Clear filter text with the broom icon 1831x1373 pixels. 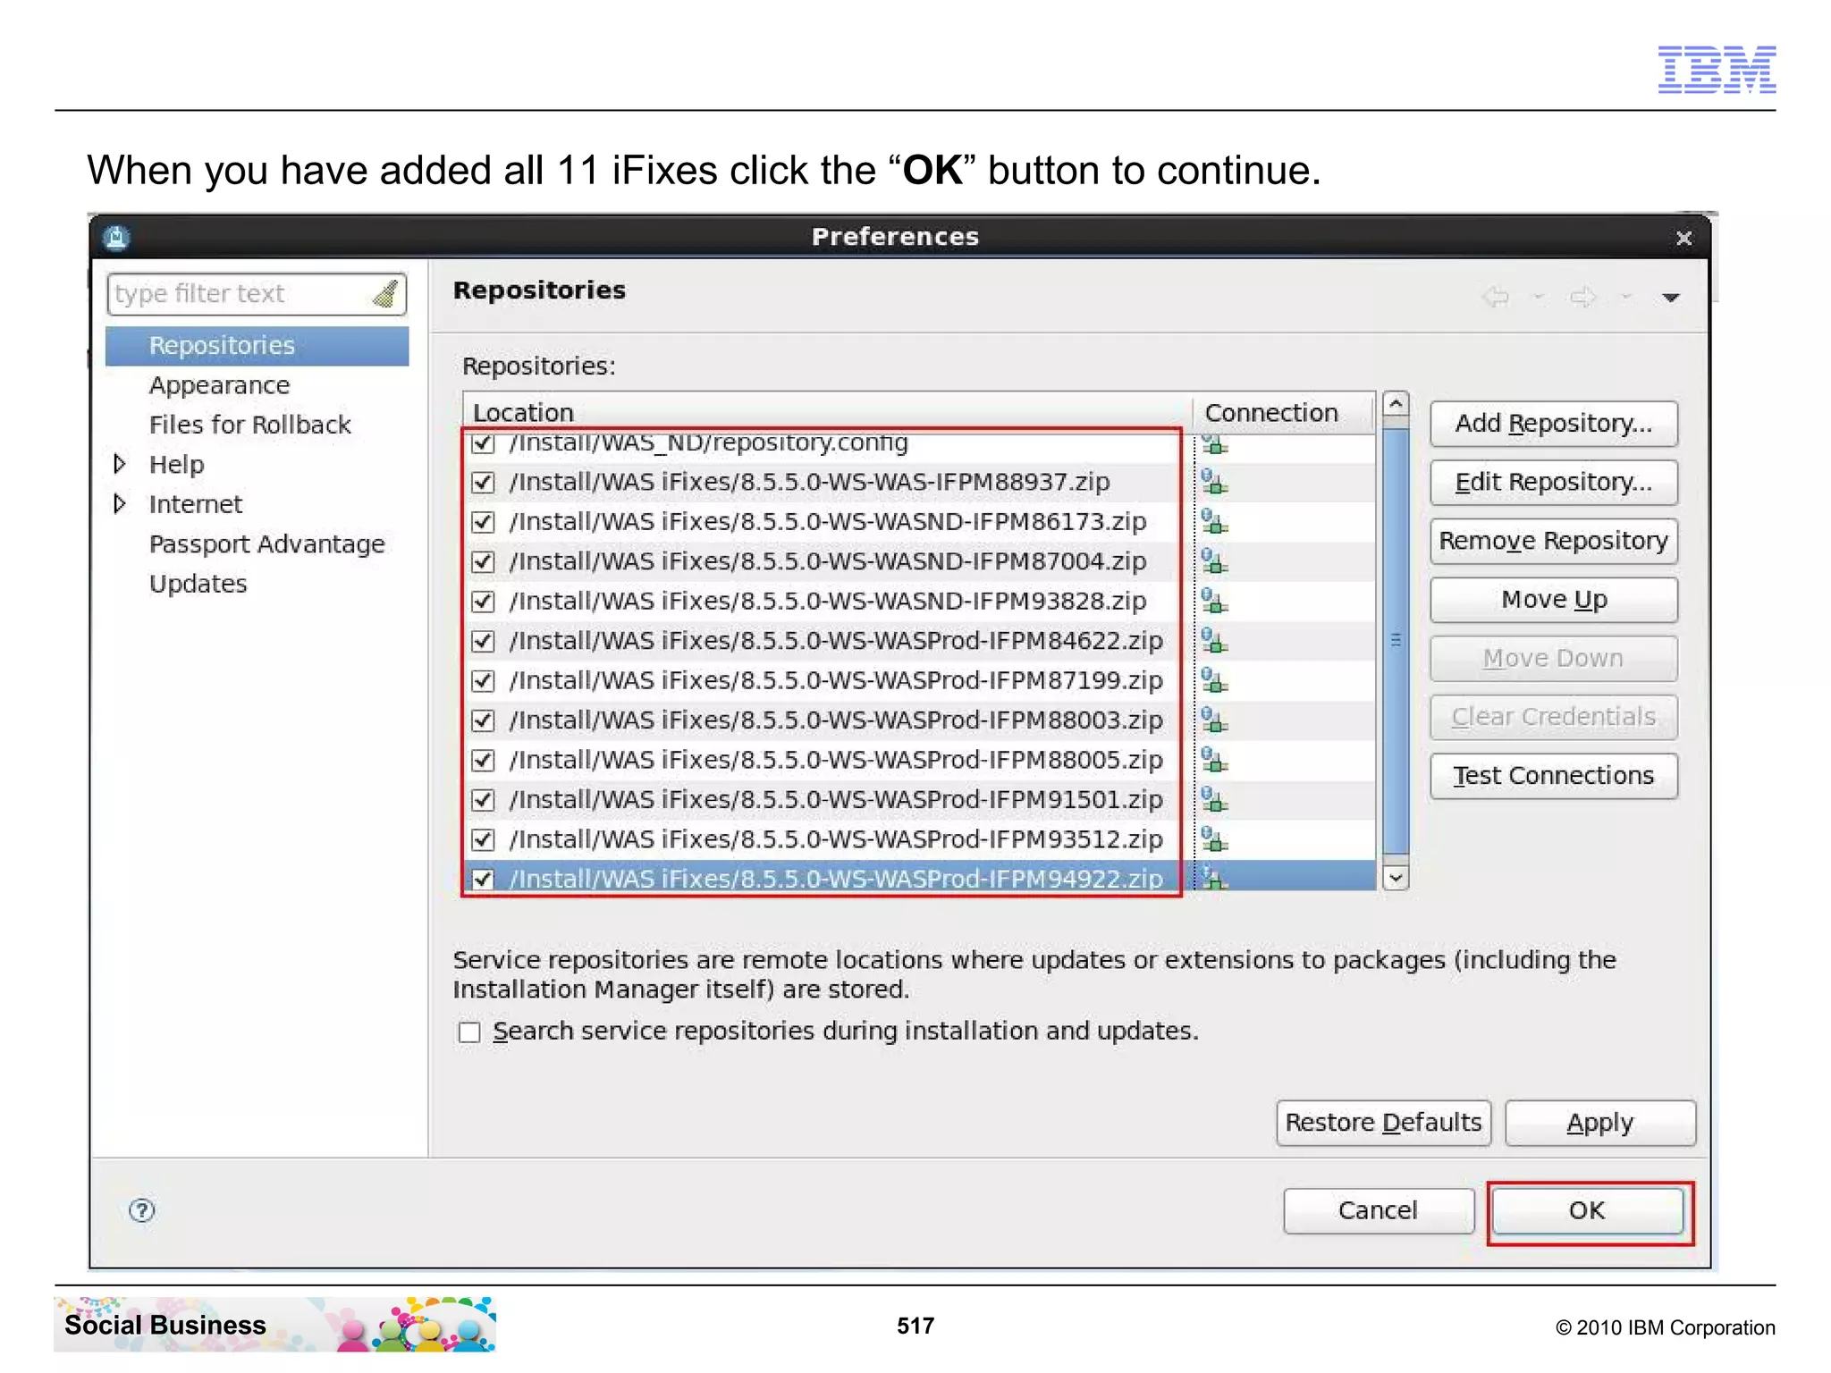[x=385, y=293]
